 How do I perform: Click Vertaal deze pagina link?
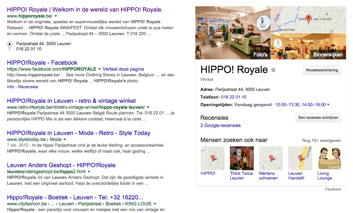tap(123, 69)
